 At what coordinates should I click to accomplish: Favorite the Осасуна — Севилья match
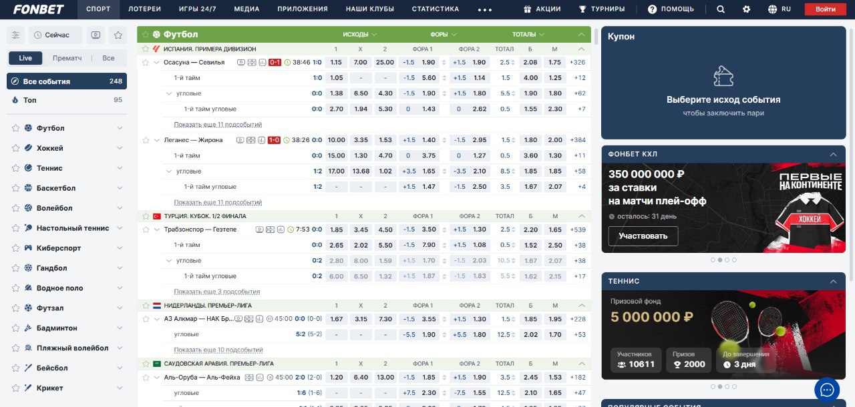point(146,62)
